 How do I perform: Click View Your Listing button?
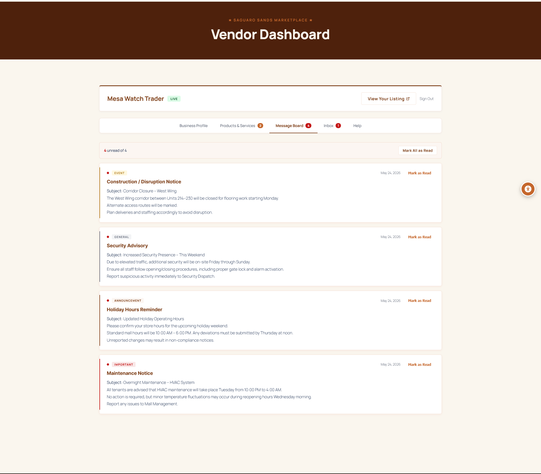point(389,99)
